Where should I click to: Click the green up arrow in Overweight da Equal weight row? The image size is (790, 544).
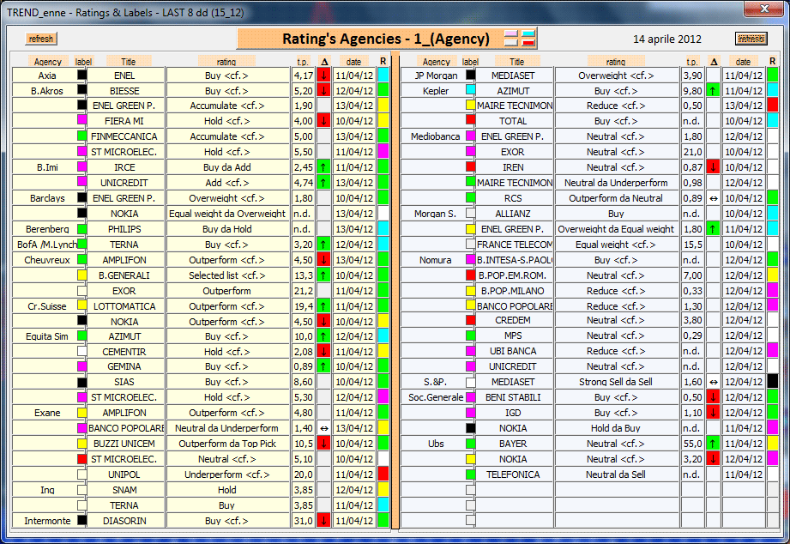[713, 229]
